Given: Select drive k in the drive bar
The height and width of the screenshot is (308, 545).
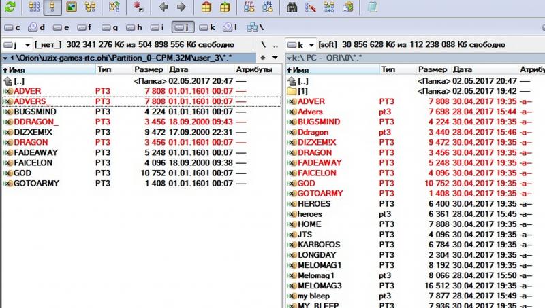Looking at the screenshot, I should tap(207, 28).
